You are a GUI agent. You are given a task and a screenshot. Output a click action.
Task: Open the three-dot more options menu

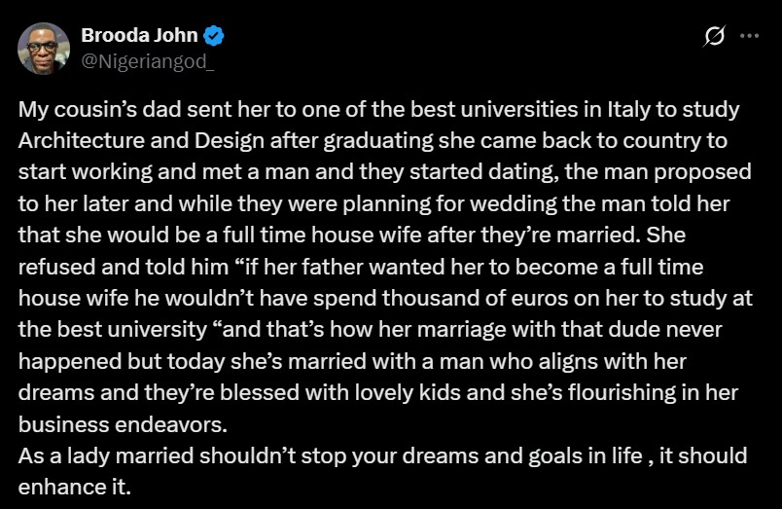tap(749, 36)
